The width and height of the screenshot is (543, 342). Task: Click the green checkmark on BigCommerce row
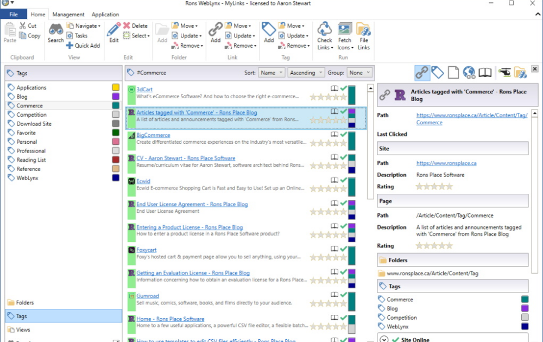click(344, 134)
